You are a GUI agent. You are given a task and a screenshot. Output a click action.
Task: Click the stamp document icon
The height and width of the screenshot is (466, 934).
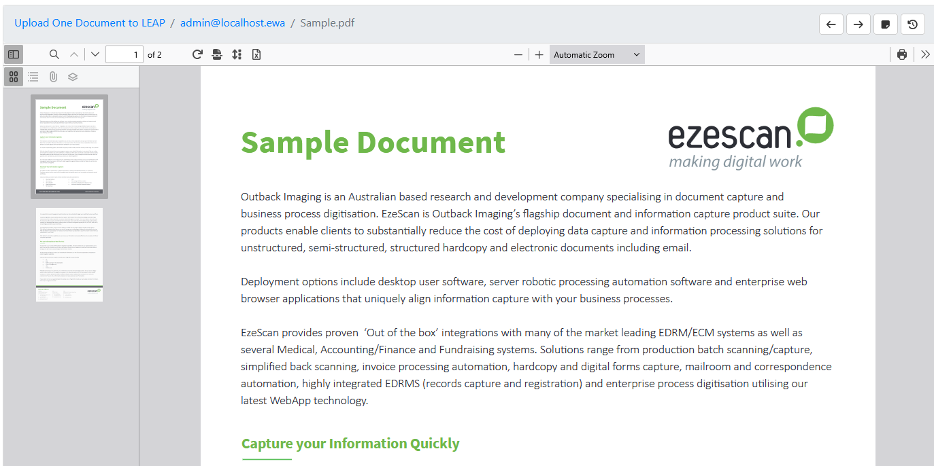tap(217, 54)
